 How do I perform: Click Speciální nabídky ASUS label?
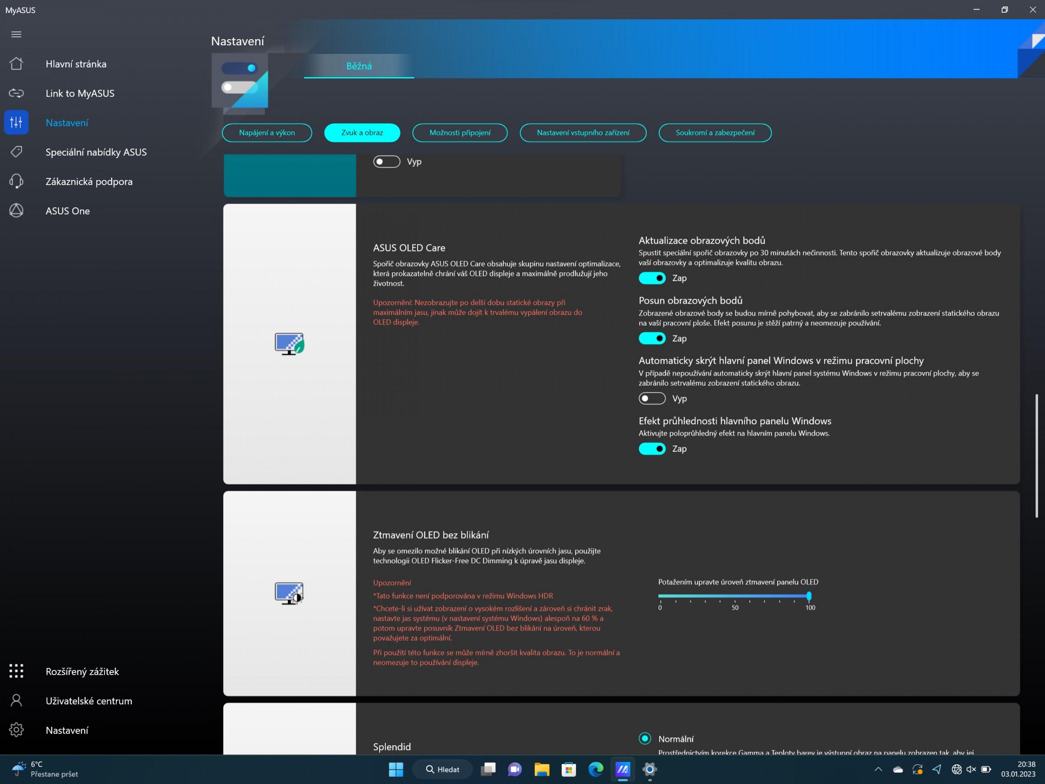[x=96, y=152]
